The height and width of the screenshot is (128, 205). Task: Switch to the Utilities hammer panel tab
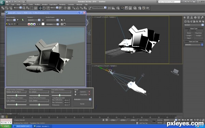coord(202,17)
